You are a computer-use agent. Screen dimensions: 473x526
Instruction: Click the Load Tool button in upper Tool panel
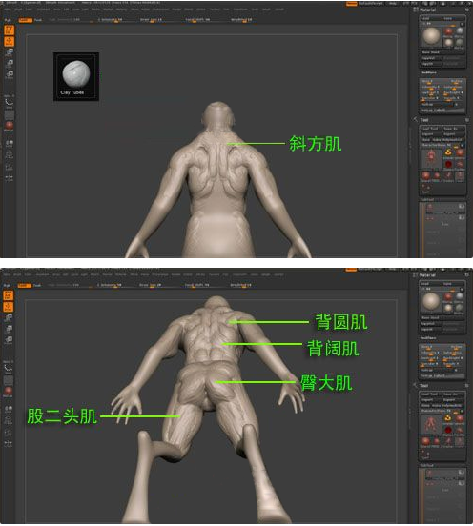tap(430, 129)
